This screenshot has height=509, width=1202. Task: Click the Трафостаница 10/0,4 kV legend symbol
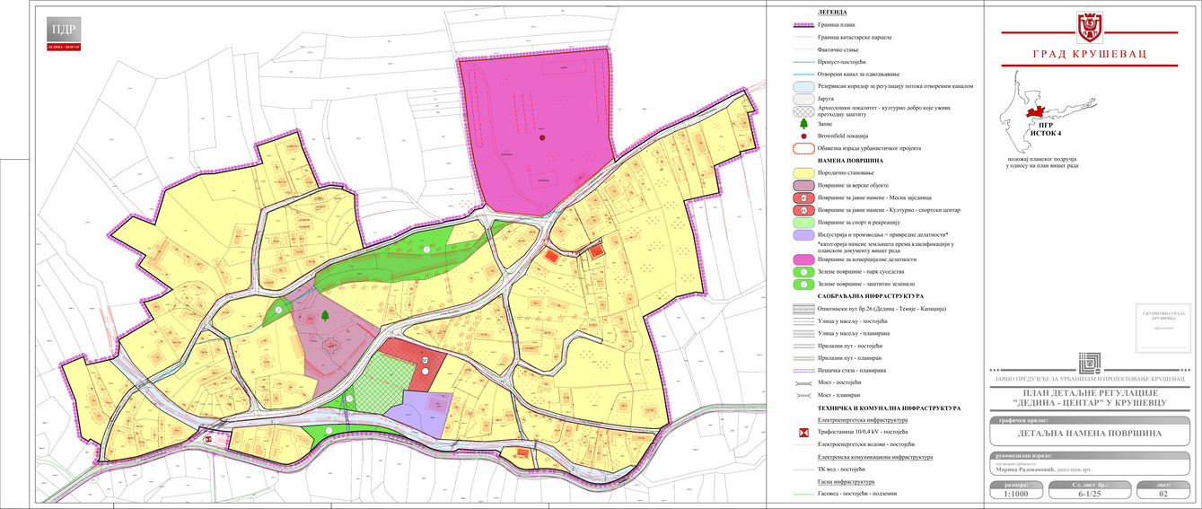click(x=803, y=432)
